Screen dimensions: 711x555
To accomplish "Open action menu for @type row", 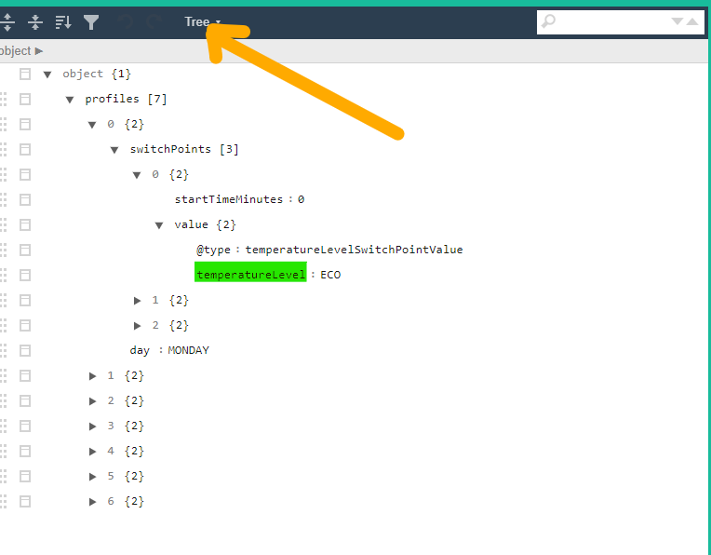I will tap(25, 250).
